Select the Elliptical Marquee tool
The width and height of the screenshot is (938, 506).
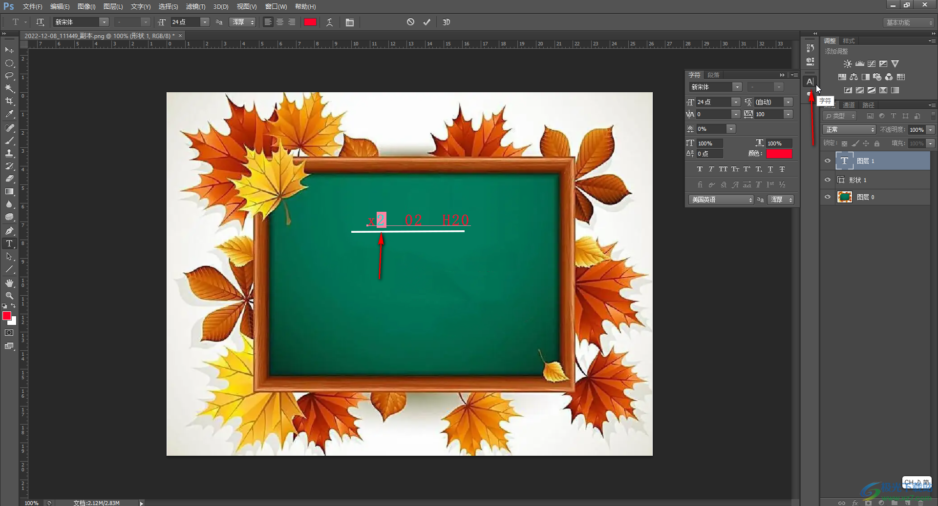point(9,63)
